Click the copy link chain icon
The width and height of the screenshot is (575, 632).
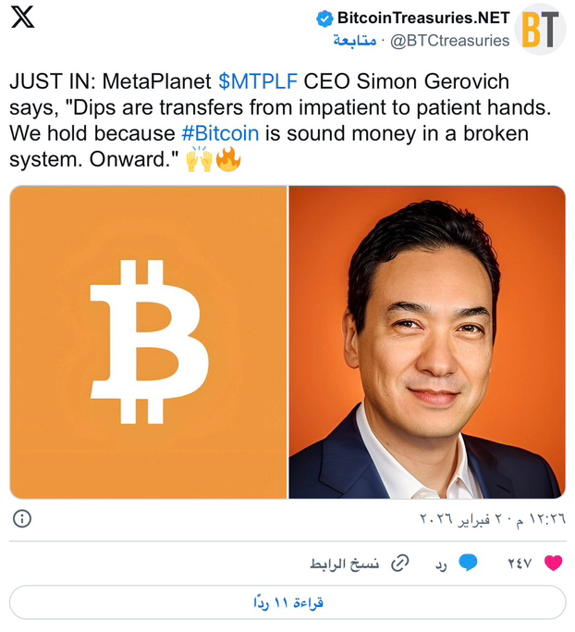pyautogui.click(x=400, y=563)
